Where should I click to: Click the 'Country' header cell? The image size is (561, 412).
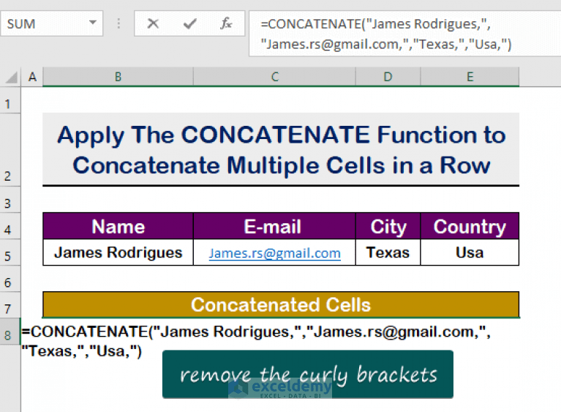tap(470, 226)
